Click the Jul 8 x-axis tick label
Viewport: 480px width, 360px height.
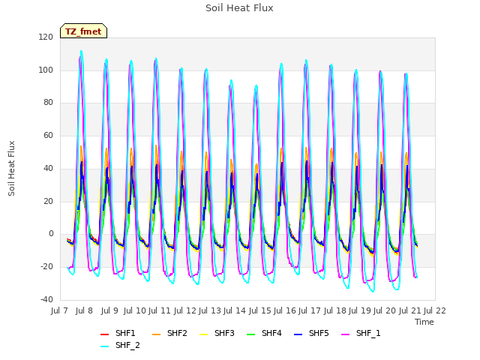pyautogui.click(x=84, y=310)
